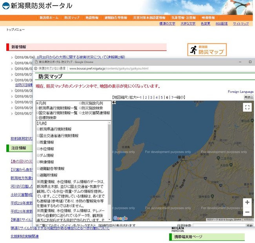Switch to 大きな文字 text size
Image resolution: width=255 pixels, height=243 pixels.
point(188,24)
